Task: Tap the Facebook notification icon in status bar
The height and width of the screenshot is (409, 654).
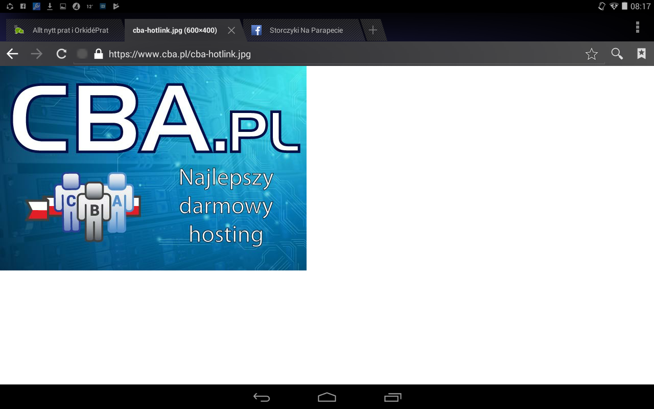Action: pos(23,7)
